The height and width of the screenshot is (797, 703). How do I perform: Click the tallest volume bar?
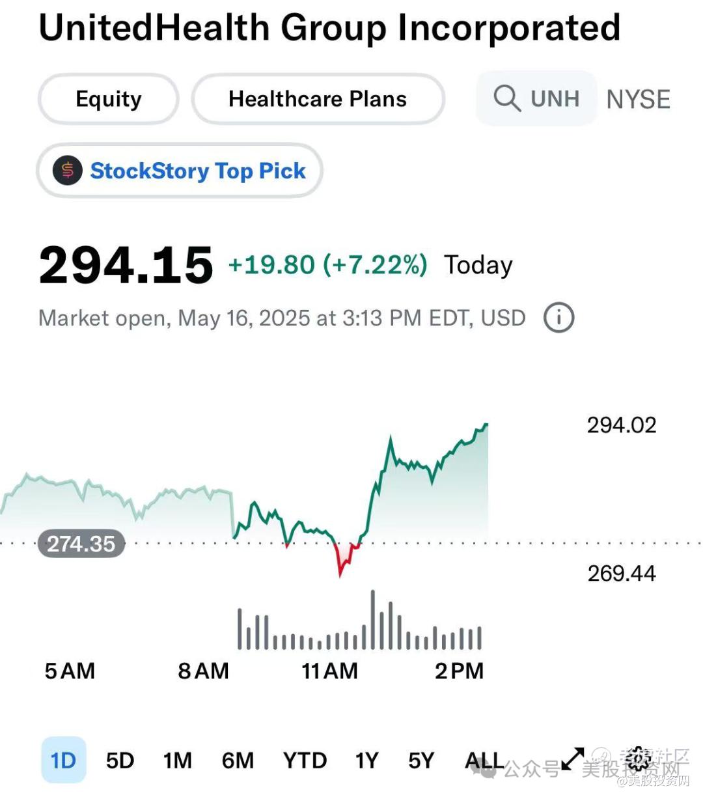tap(373, 620)
